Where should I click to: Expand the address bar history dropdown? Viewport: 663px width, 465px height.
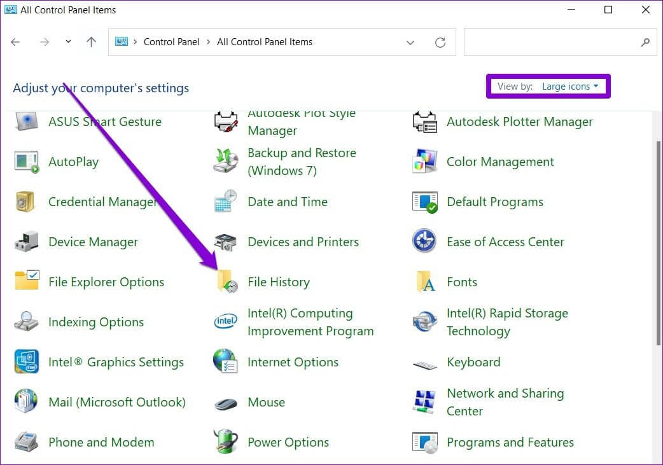click(x=410, y=42)
